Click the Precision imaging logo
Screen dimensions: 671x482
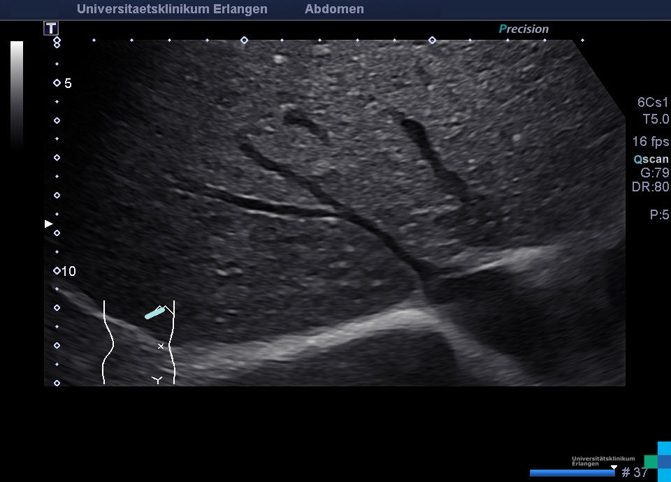pos(524,29)
